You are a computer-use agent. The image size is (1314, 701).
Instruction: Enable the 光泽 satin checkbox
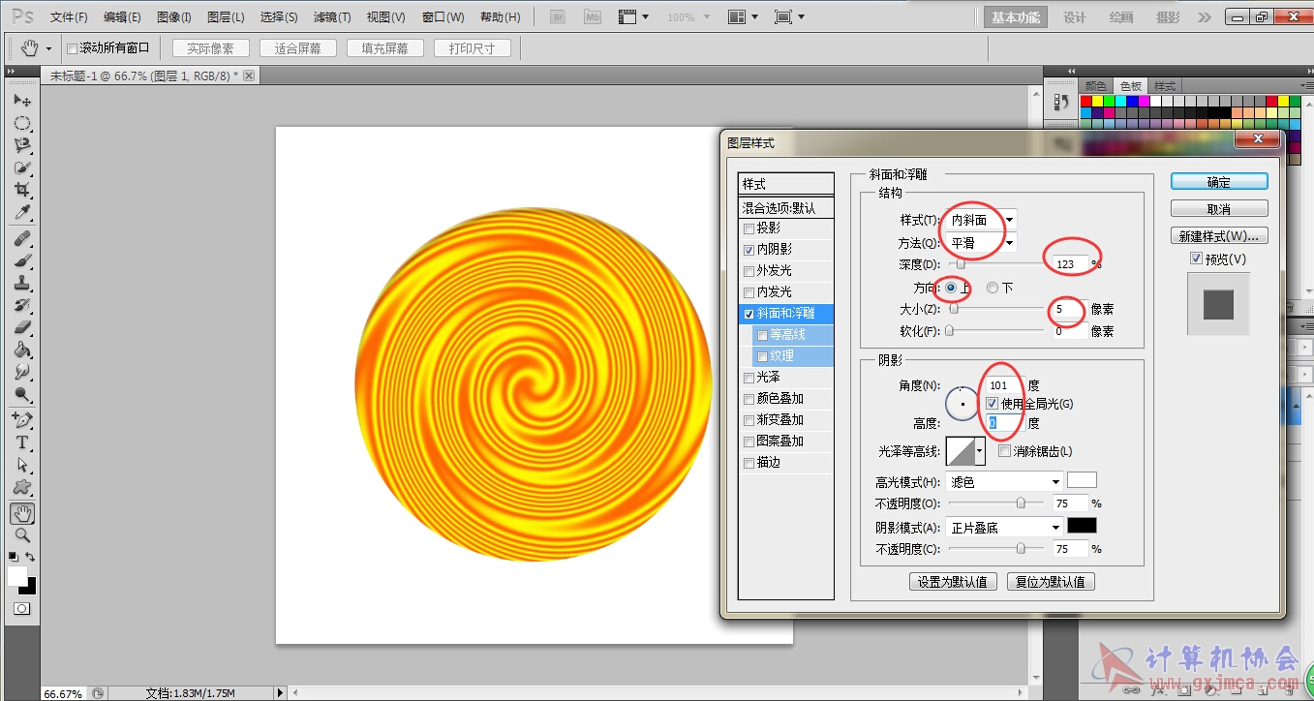pos(749,378)
